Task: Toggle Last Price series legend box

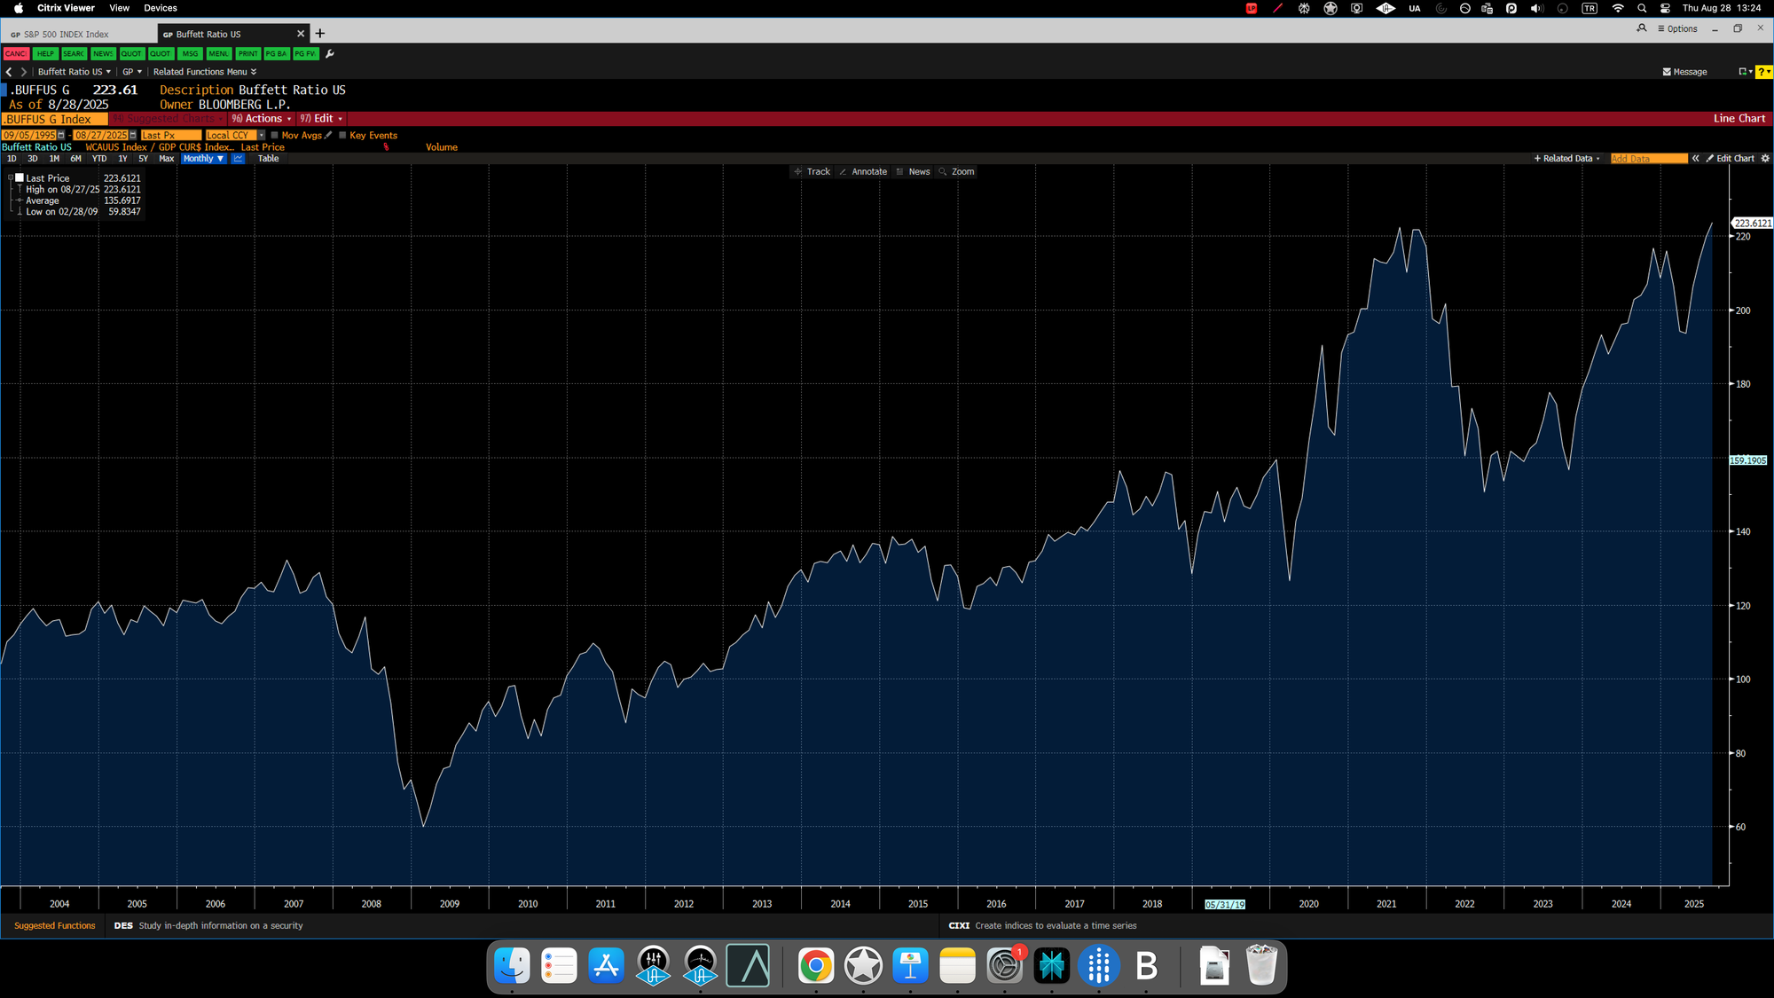Action: point(20,178)
